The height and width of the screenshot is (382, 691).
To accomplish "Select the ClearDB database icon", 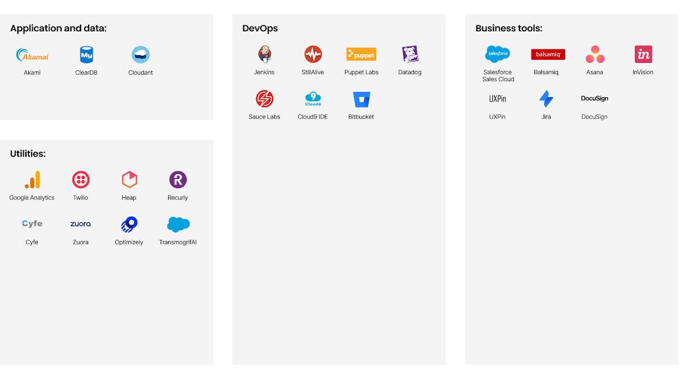I will click(86, 55).
